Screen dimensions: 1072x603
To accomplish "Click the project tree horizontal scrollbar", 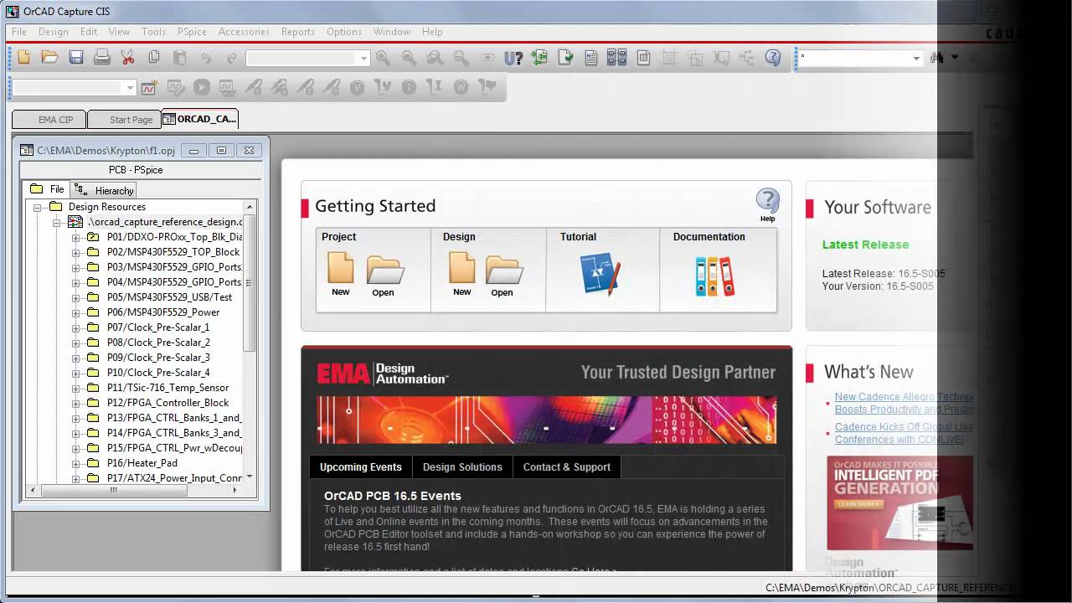I will [115, 491].
